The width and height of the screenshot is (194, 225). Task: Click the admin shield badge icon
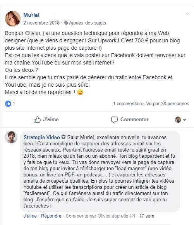click(64, 137)
